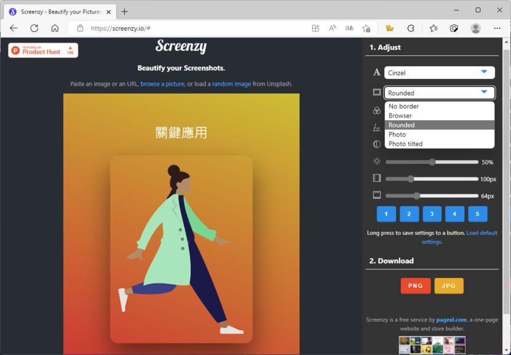This screenshot has height=355, width=511.
Task: Click the translate icon in address bar
Action: click(x=349, y=28)
